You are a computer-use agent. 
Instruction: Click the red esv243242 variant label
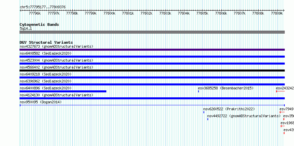285,88
